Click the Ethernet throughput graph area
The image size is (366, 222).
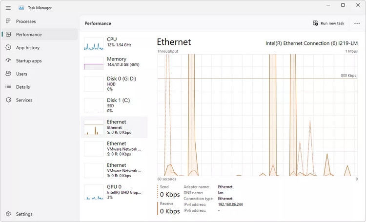[258, 115]
